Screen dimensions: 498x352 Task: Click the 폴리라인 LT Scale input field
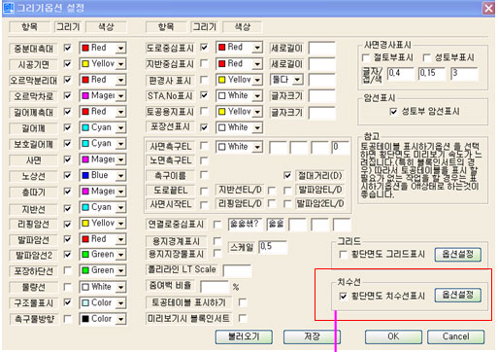coord(237,270)
